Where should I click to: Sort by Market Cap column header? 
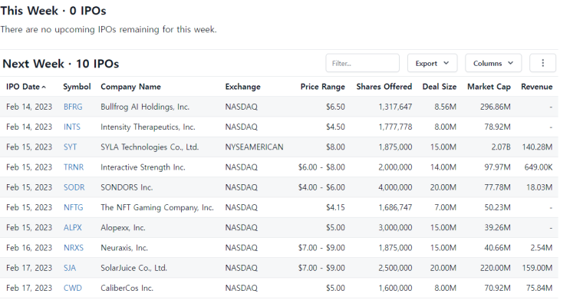tap(489, 87)
